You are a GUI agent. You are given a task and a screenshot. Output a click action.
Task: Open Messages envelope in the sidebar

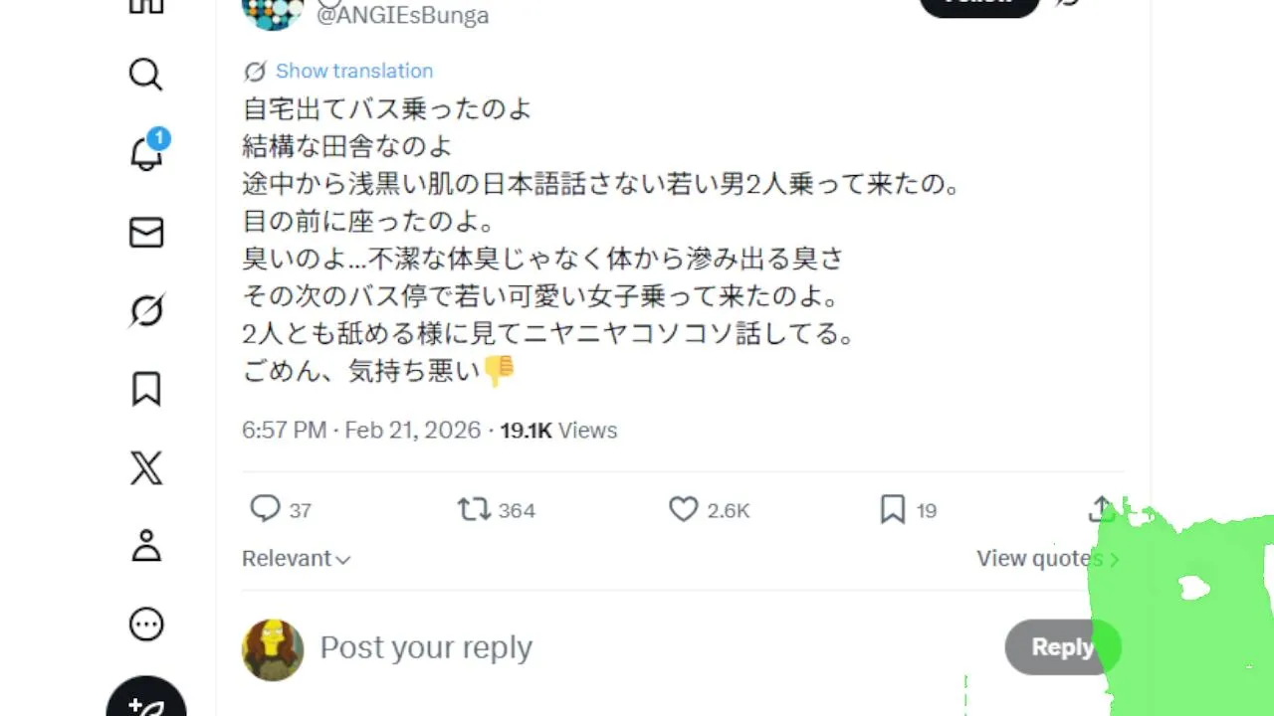coord(146,233)
